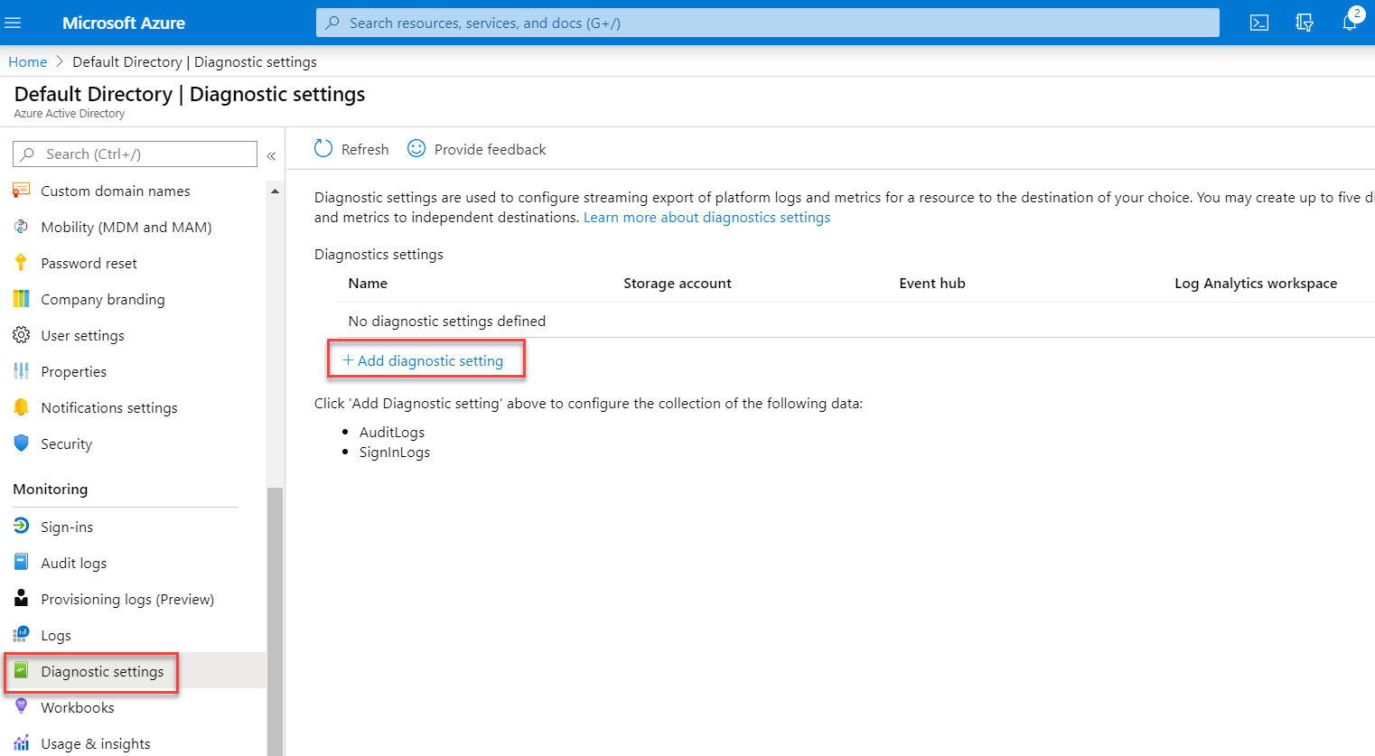Click the 'Diagnostics settings' table label
Image resolution: width=1375 pixels, height=756 pixels.
point(379,254)
